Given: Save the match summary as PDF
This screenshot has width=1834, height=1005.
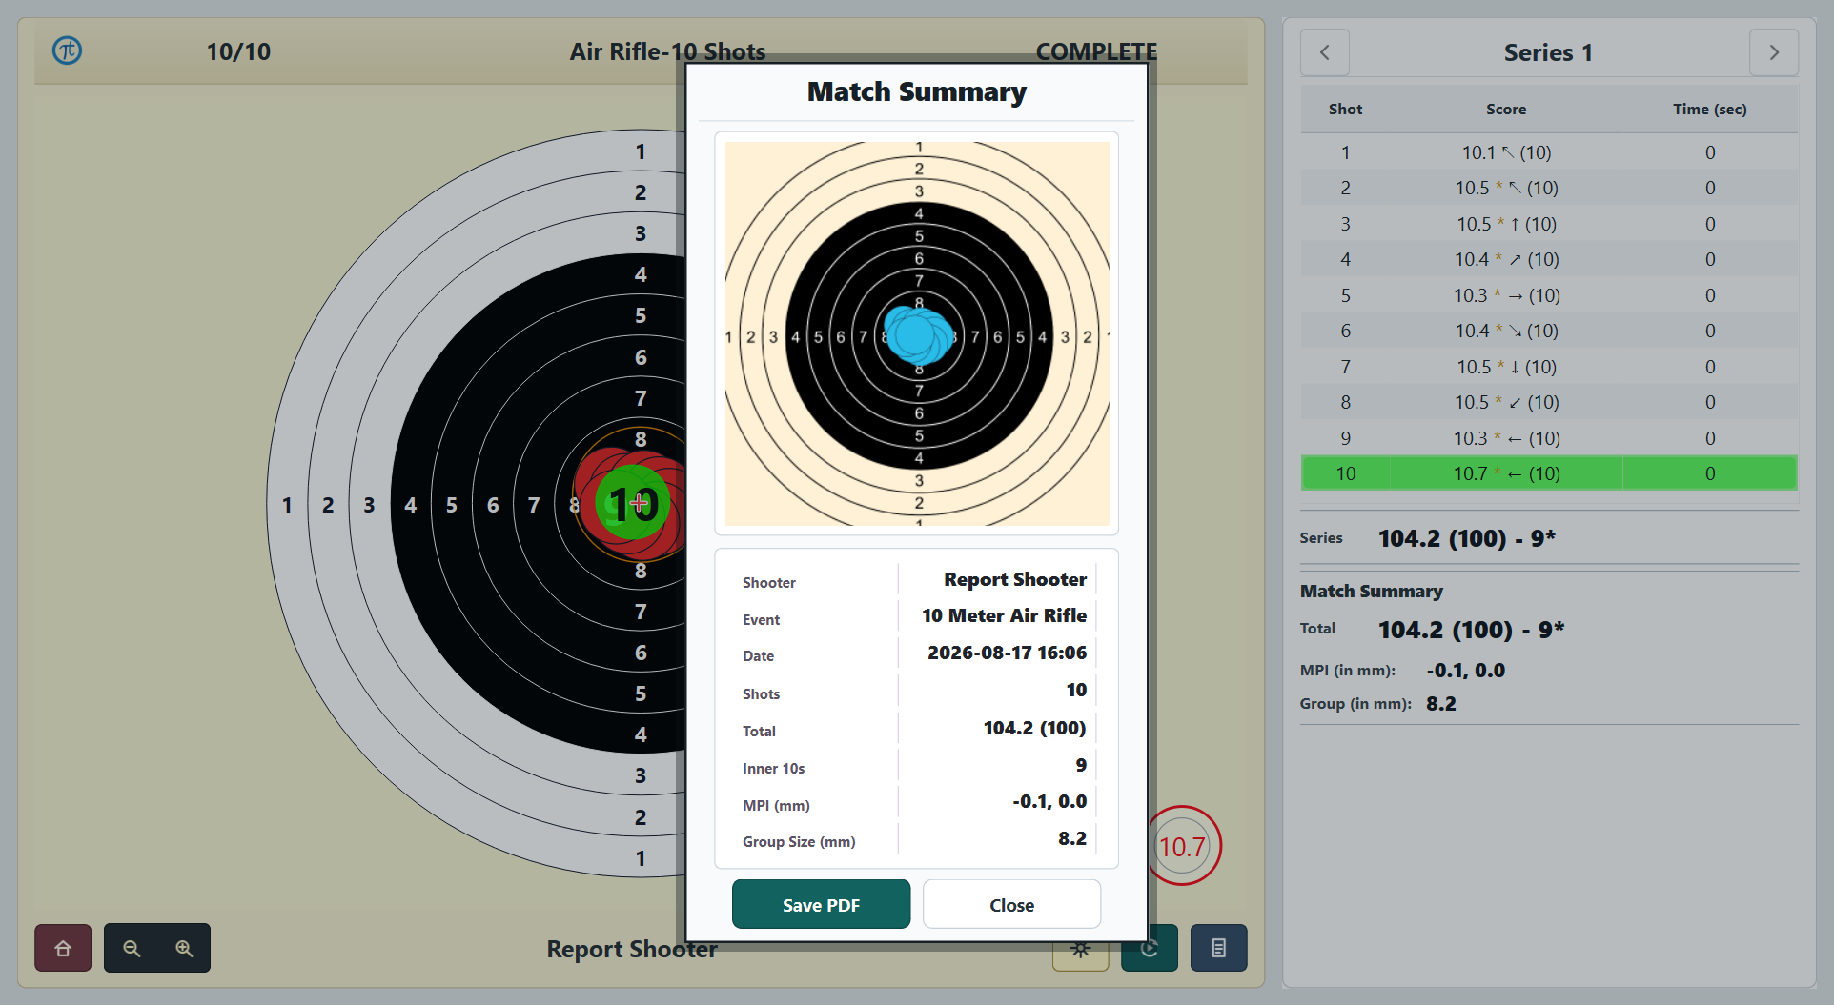Looking at the screenshot, I should pyautogui.click(x=821, y=904).
